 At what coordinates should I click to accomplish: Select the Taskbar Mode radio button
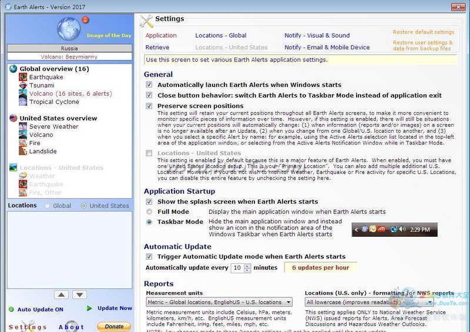149,222
